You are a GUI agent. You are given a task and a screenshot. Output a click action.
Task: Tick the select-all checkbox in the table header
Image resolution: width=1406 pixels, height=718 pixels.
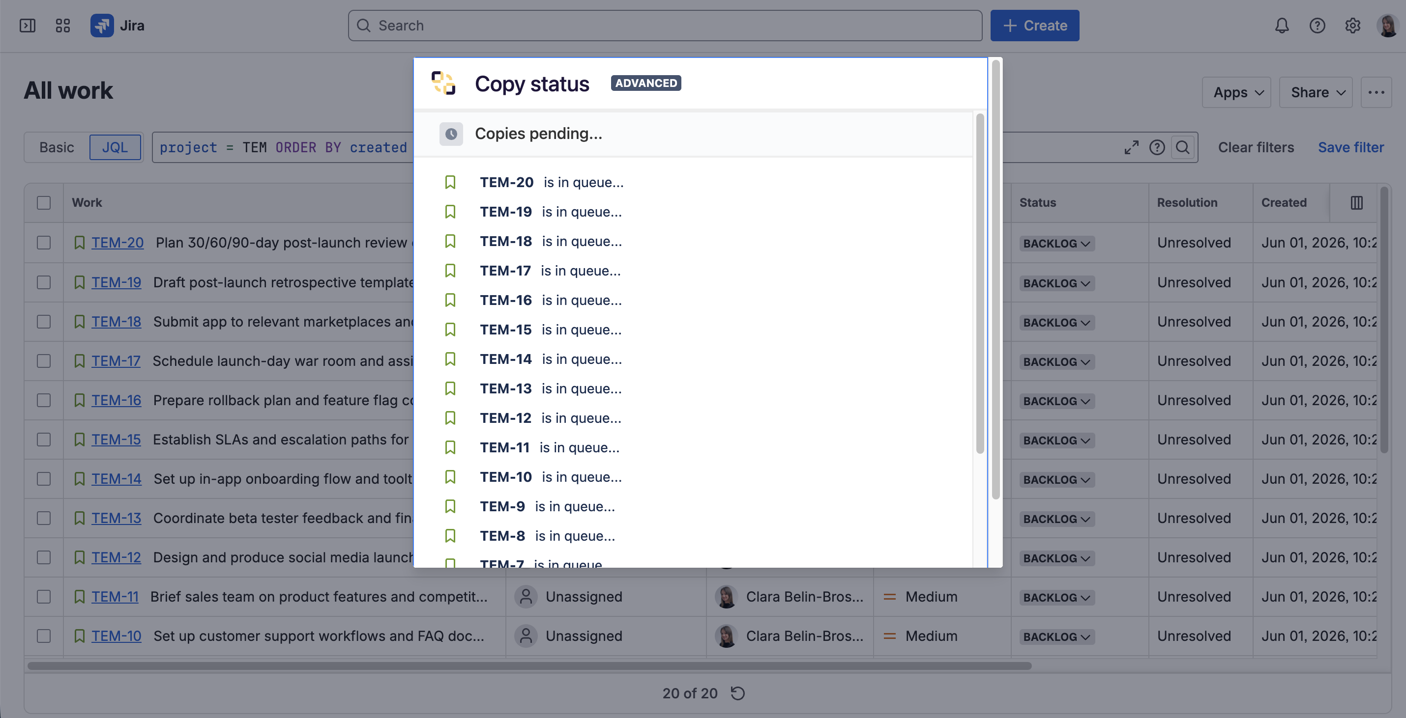(44, 203)
